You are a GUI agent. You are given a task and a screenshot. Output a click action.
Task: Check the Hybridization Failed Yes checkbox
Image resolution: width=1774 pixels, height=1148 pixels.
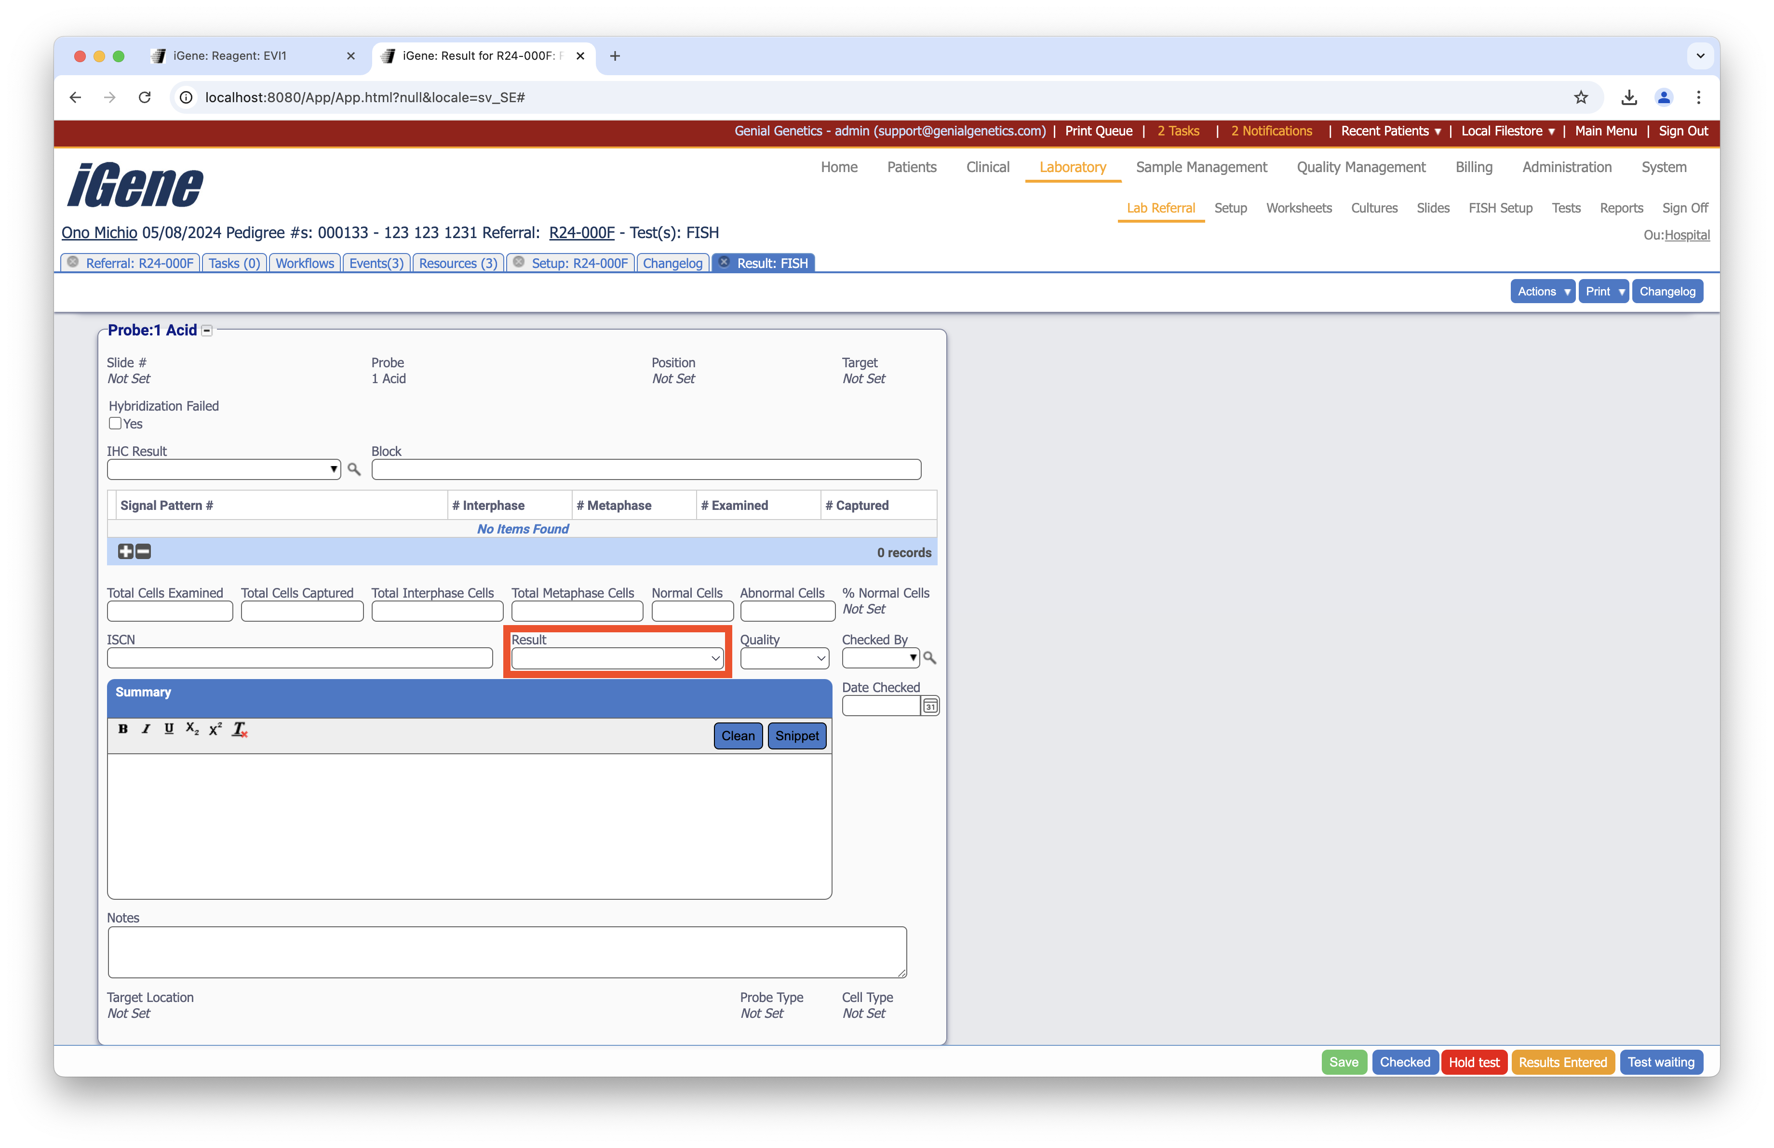point(115,423)
